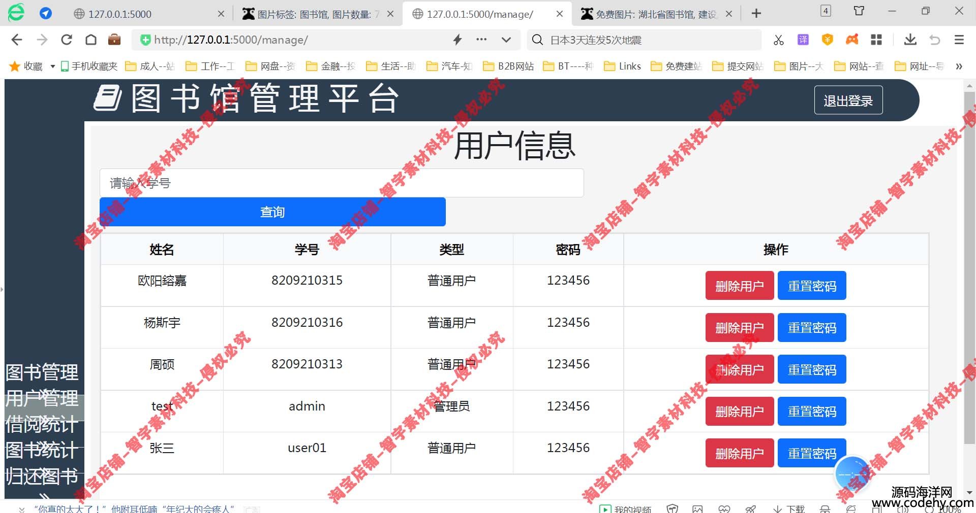Viewport: 976px width, 513px height.
Task: Open the browser hamburger menu
Action: [x=959, y=40]
